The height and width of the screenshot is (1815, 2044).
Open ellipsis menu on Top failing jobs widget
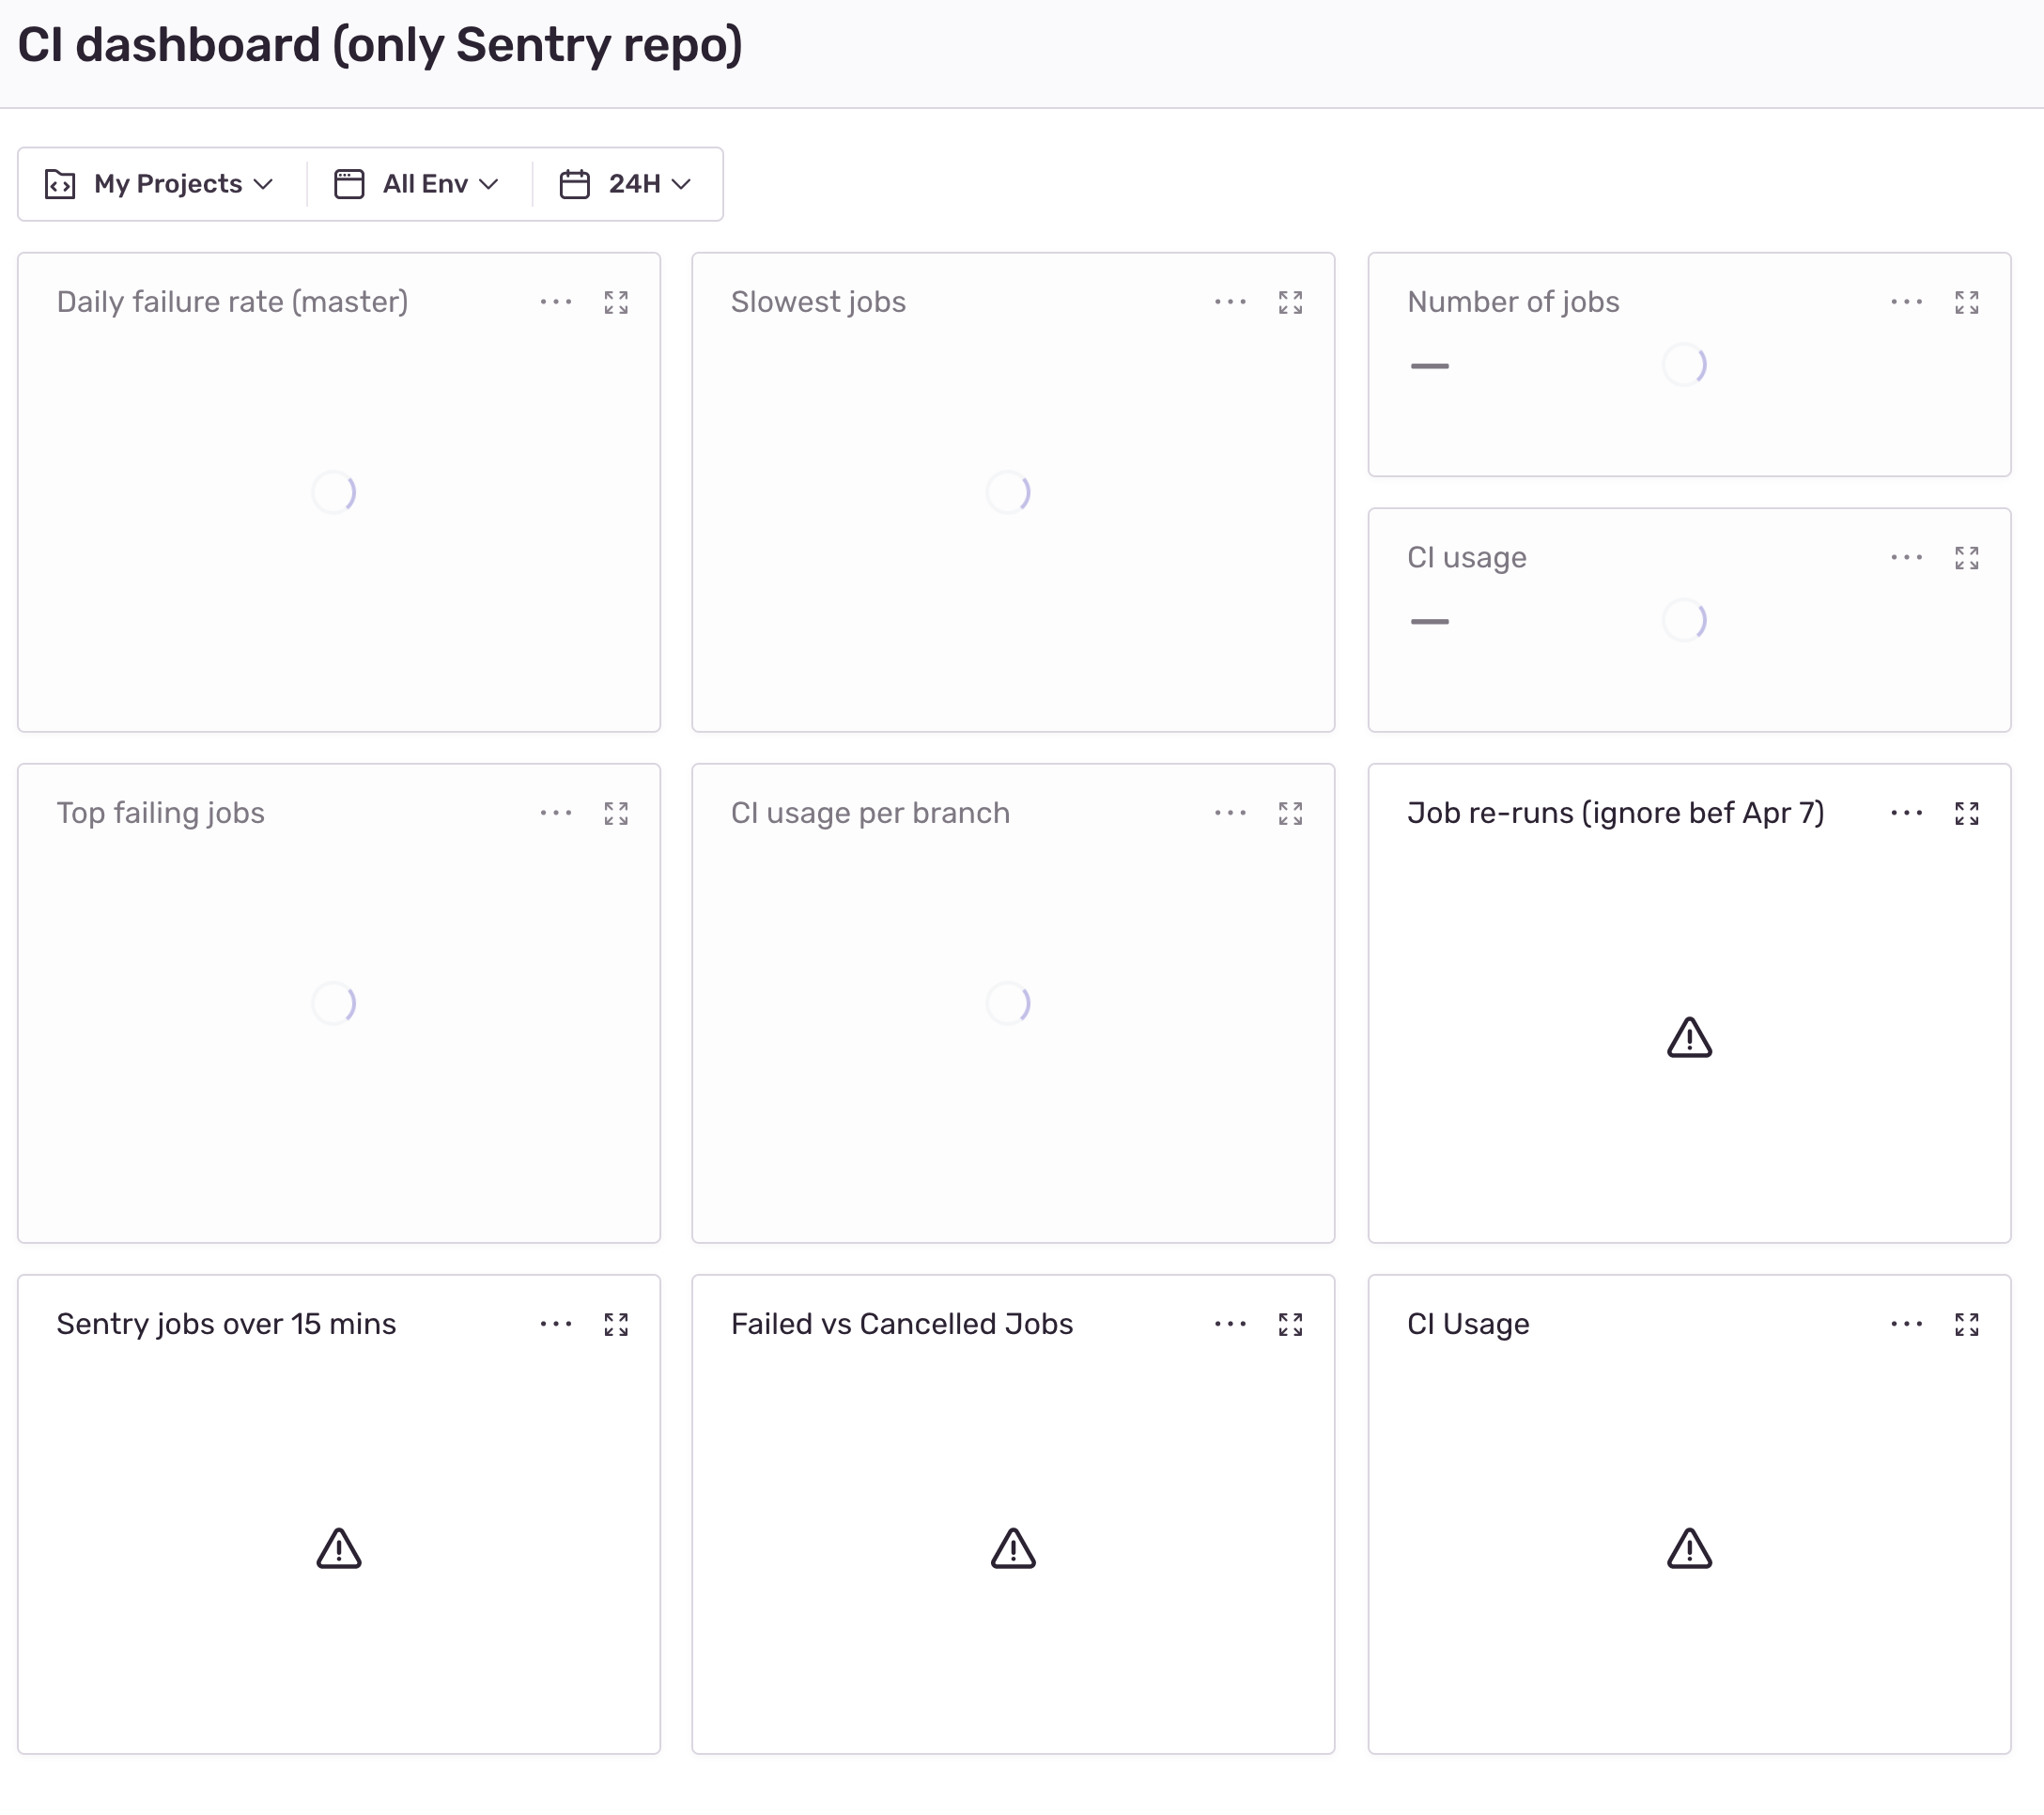[x=556, y=813]
